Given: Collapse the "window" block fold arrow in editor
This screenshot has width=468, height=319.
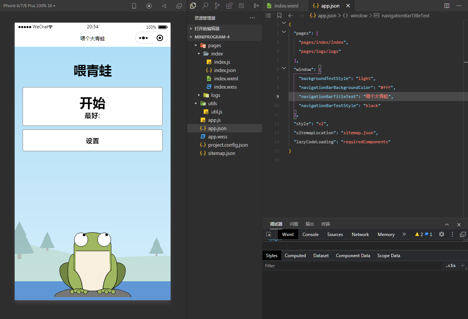Looking at the screenshot, I should pyautogui.click(x=284, y=69).
